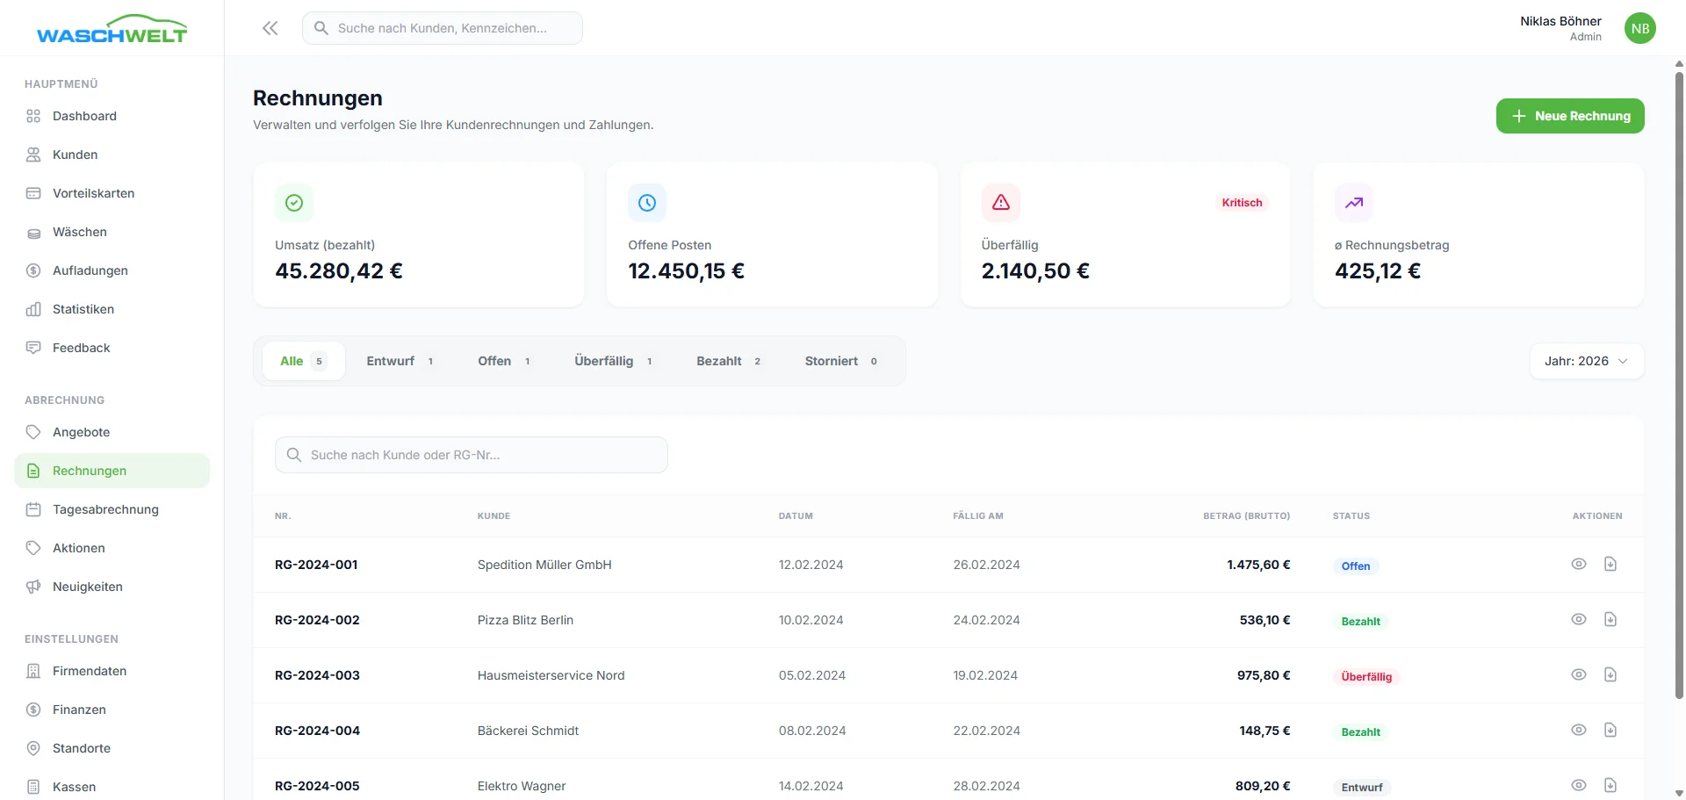View invoice RG-2024-001 via eye icon
The width and height of the screenshot is (1686, 800).
pyautogui.click(x=1578, y=564)
